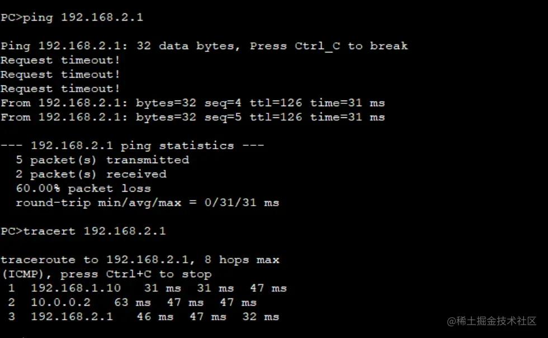
Task: Select the seq=4 ping reply line
Action: (192, 103)
